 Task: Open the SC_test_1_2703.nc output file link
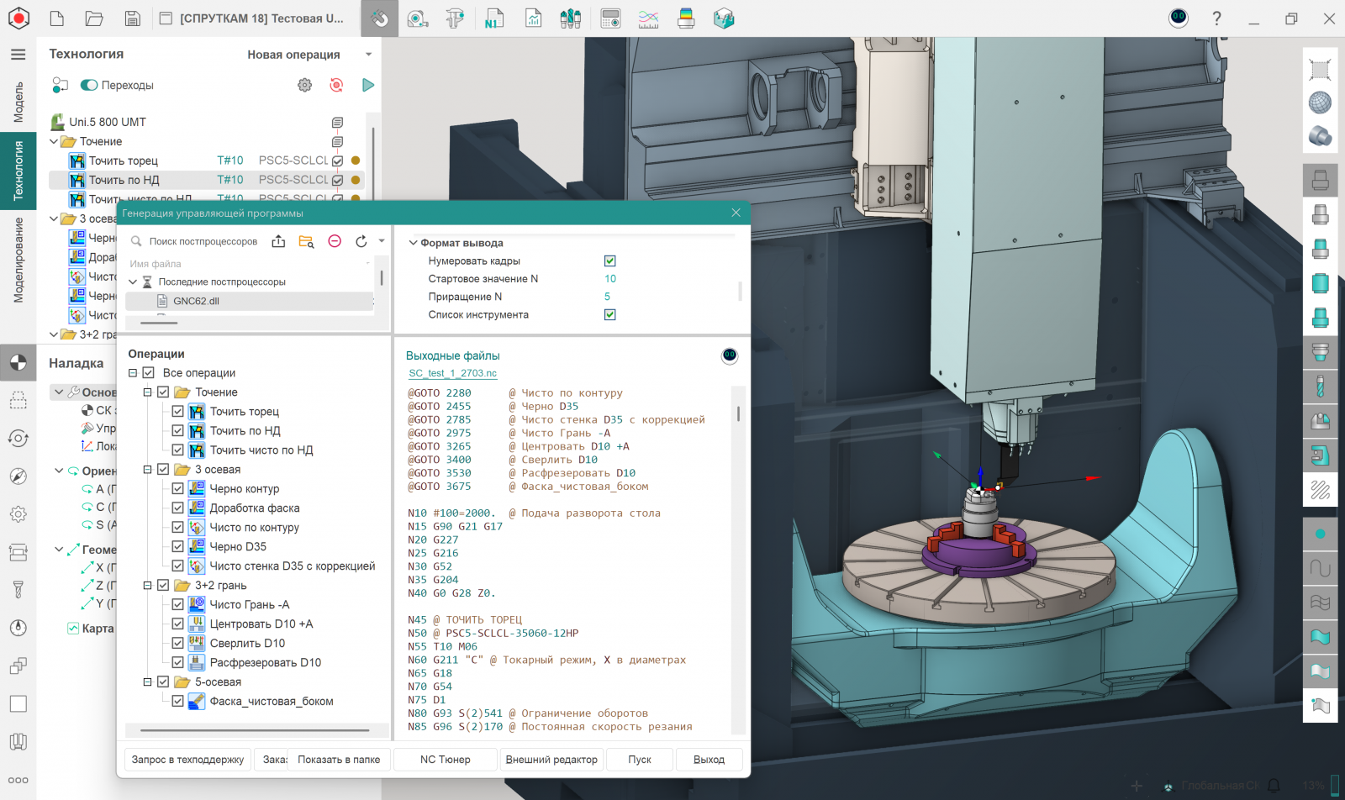tap(452, 373)
